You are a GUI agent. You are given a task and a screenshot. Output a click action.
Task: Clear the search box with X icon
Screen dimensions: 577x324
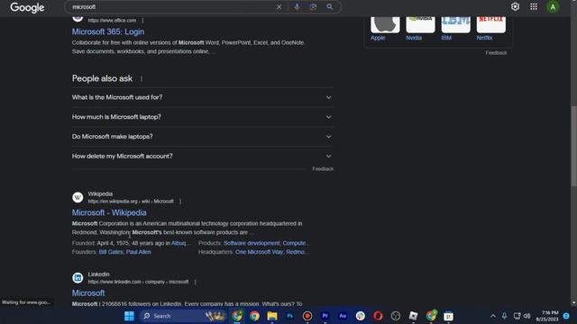click(279, 7)
